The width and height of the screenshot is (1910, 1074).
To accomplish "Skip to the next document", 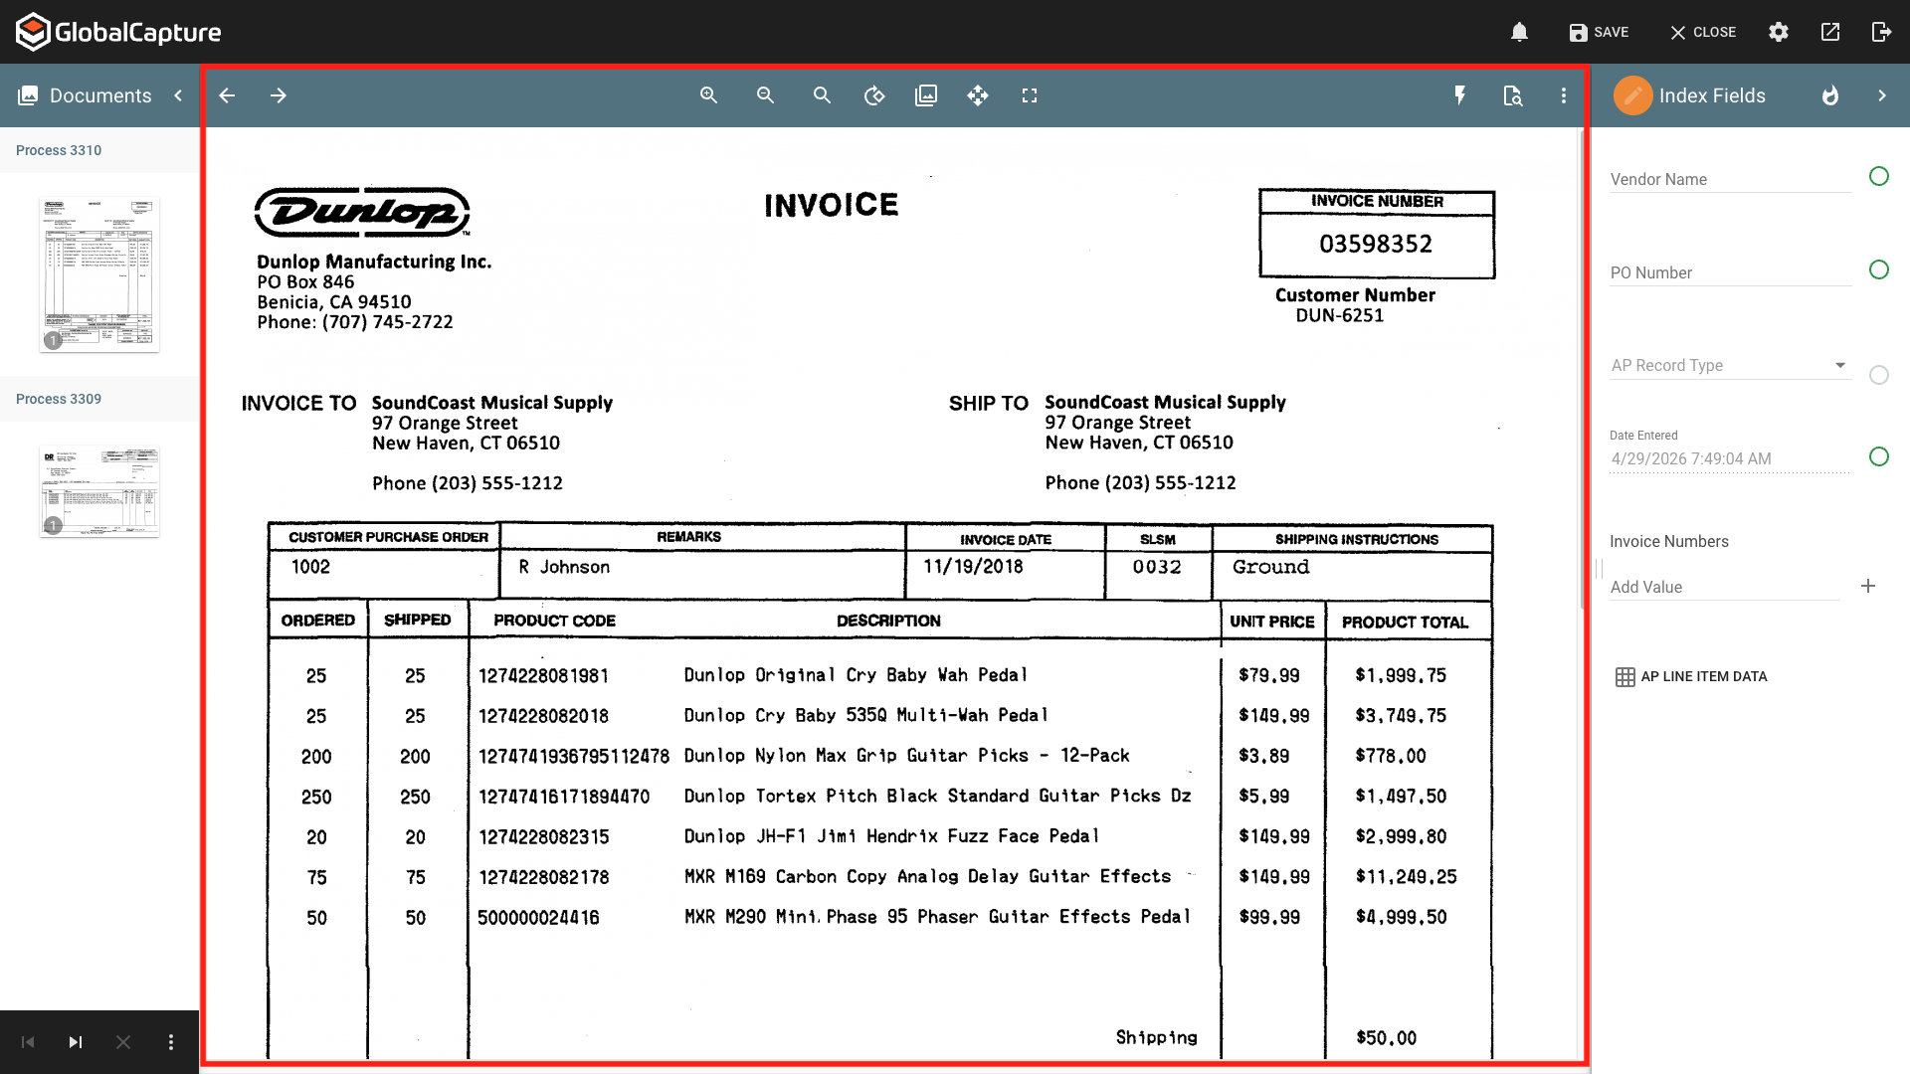I will coord(76,1042).
